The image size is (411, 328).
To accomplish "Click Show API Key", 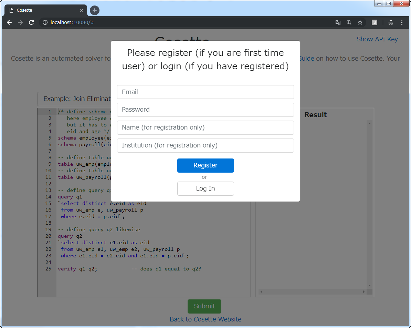I will [377, 39].
